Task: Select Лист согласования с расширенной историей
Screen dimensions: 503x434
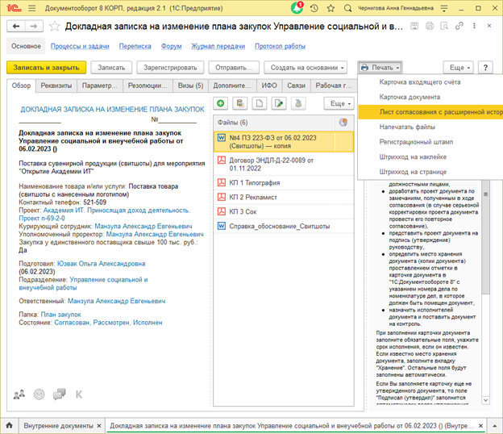Action: (x=429, y=112)
